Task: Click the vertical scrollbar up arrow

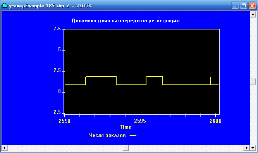Action: tap(253, 14)
